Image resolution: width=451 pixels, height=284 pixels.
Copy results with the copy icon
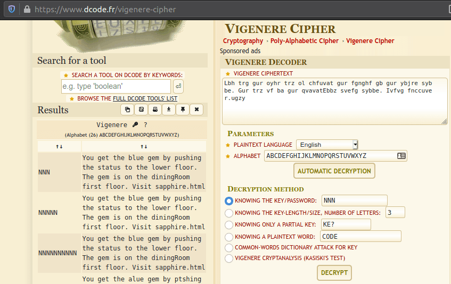127,110
